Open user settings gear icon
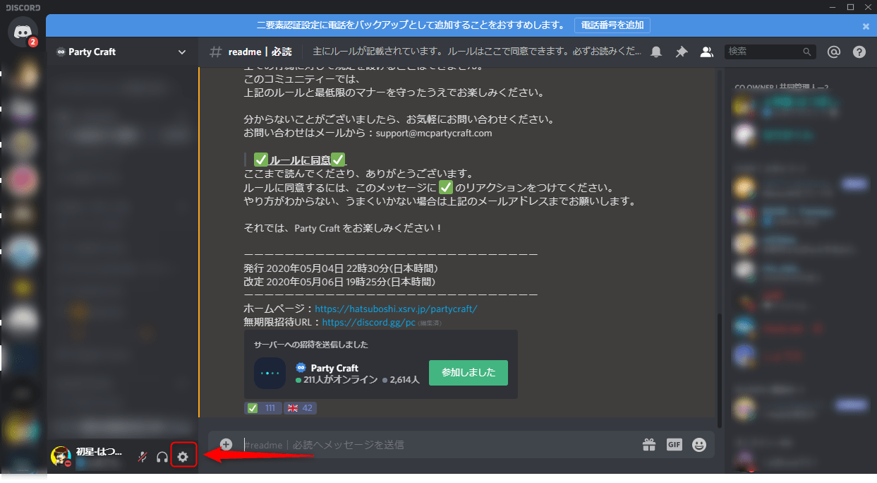877x483 pixels. 183,457
